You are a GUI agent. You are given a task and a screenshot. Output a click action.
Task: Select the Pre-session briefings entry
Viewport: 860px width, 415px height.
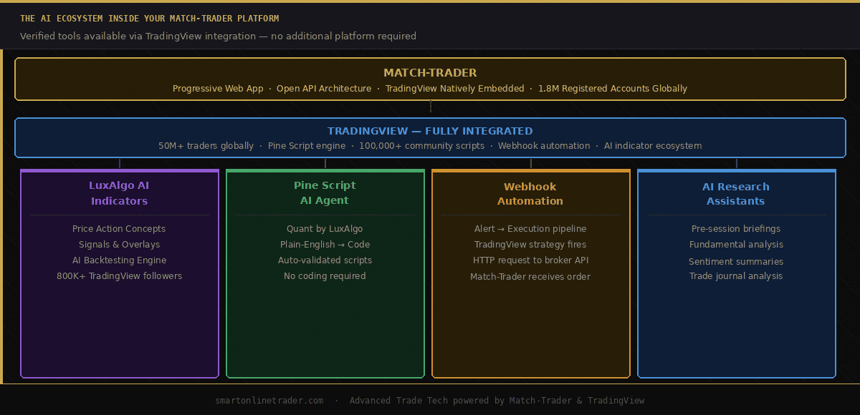point(736,228)
